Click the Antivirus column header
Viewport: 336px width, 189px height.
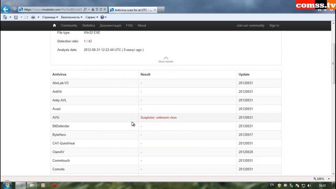pos(59,75)
